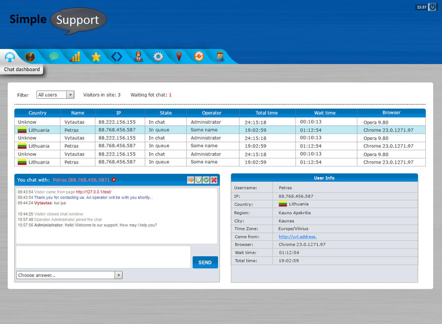Open the Chat dashboard tab

click(x=10, y=56)
